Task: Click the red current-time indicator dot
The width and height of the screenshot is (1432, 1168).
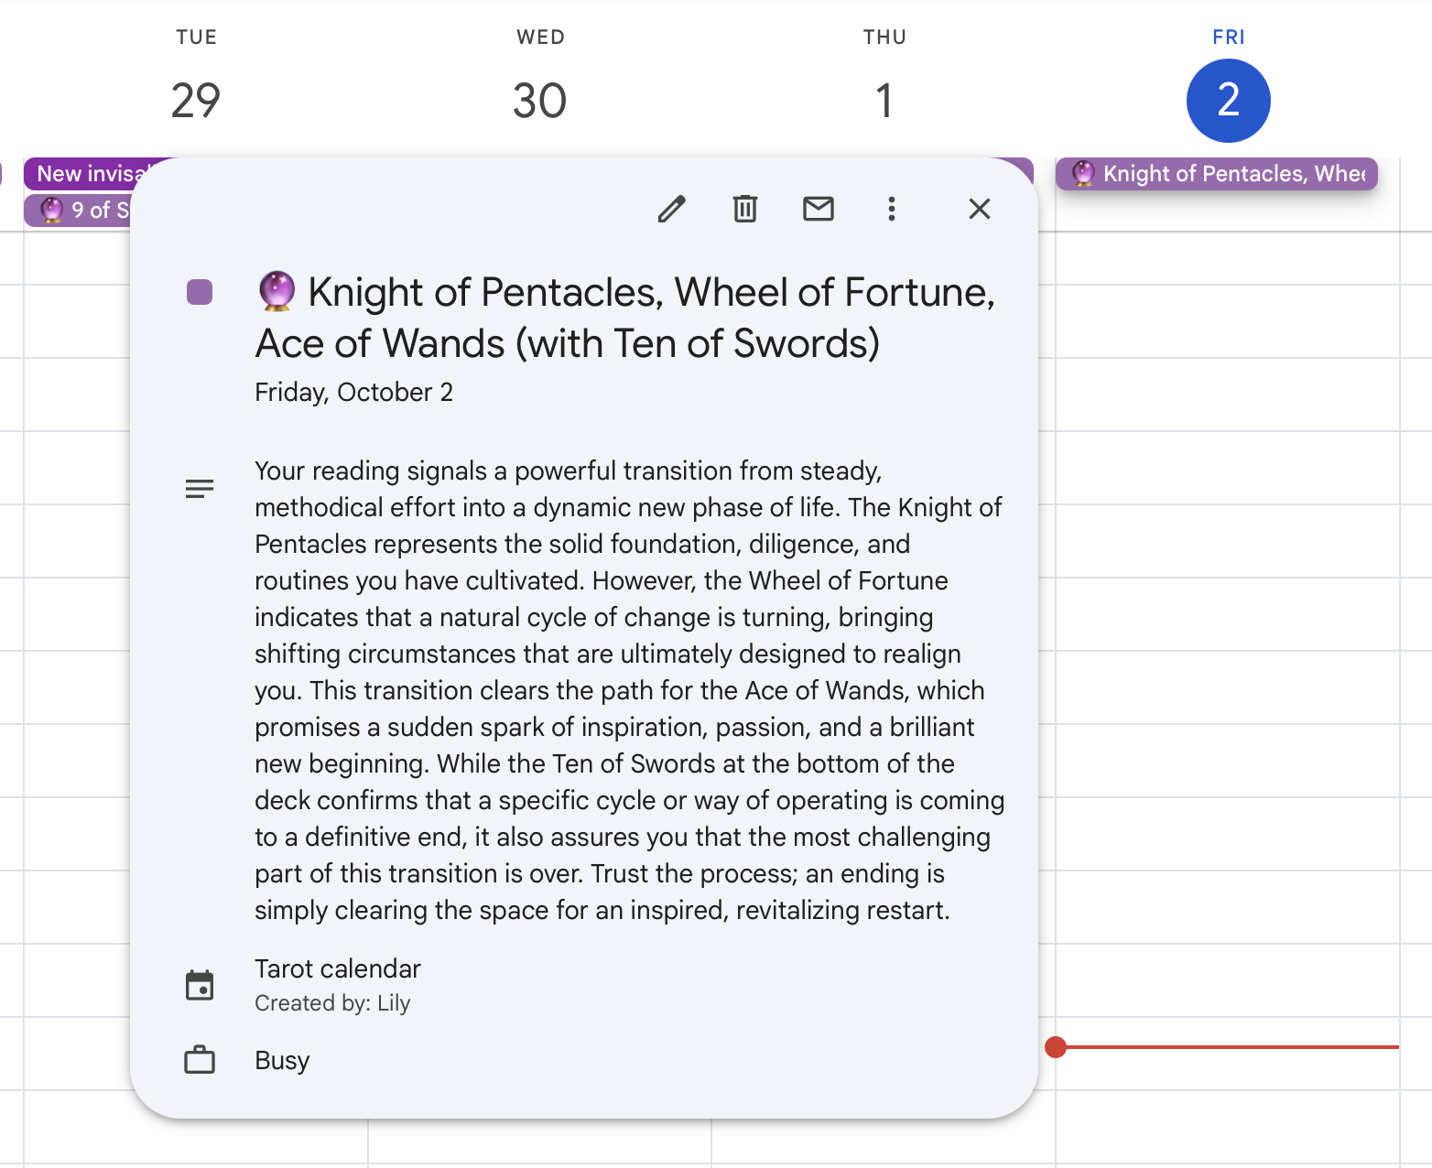Action: [x=1056, y=1047]
